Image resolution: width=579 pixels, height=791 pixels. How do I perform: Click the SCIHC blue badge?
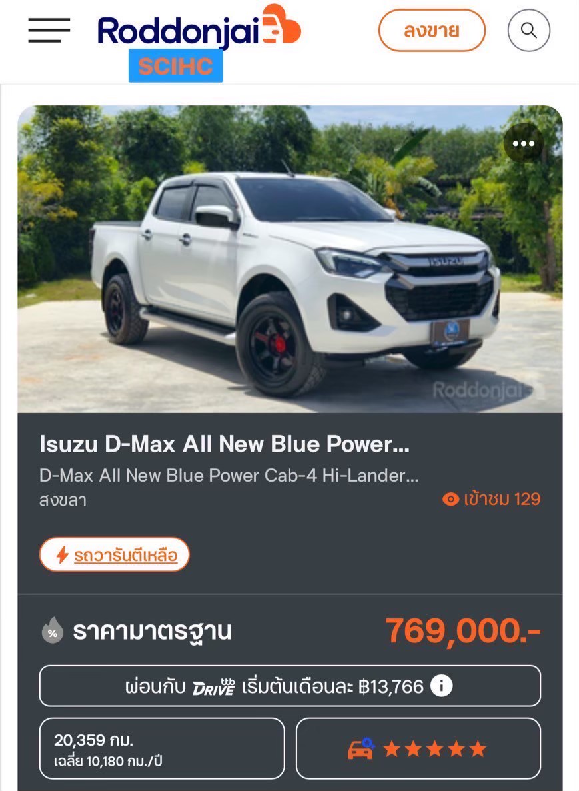[x=175, y=65]
